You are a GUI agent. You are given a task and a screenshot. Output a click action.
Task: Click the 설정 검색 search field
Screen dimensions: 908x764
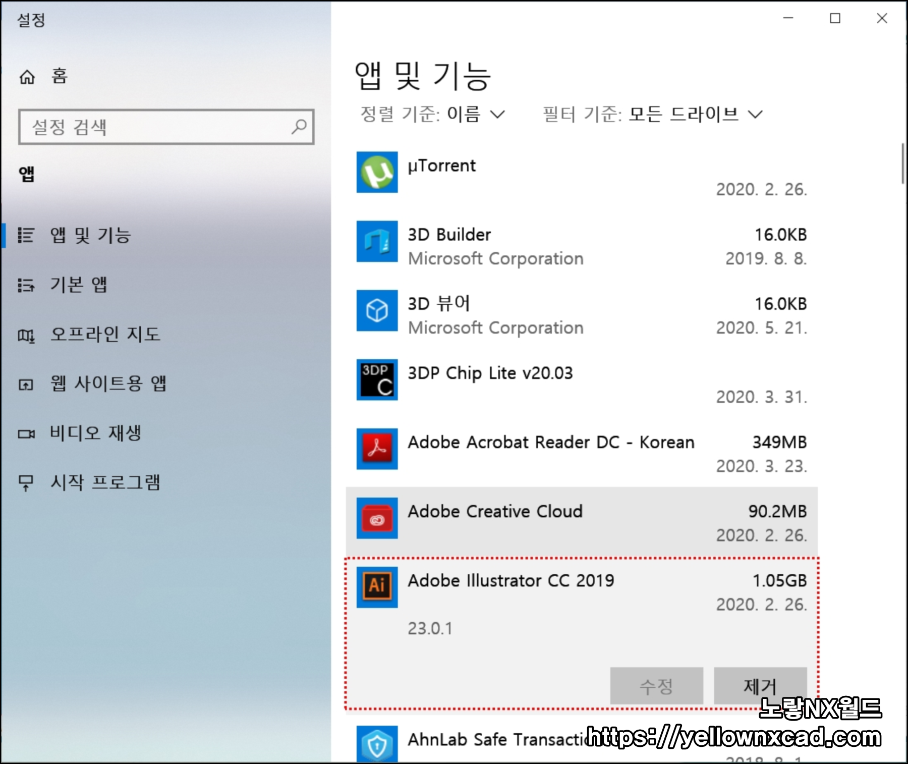coord(166,127)
